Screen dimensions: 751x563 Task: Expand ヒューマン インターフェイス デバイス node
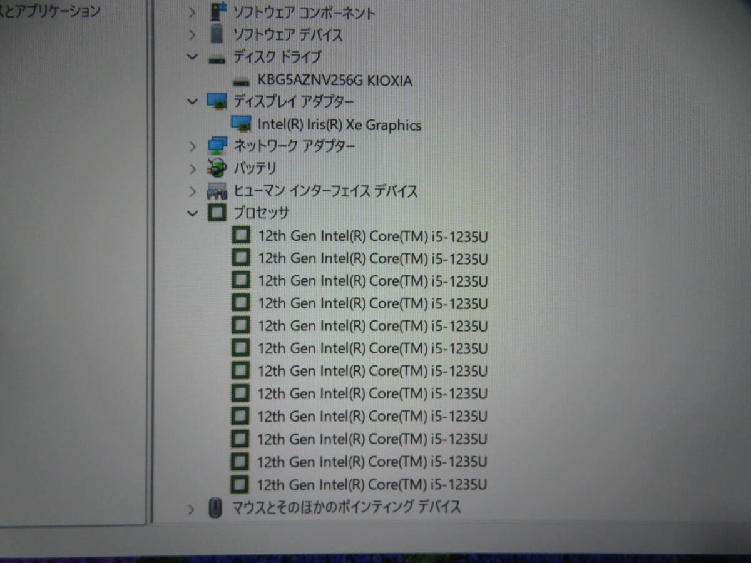tap(192, 191)
